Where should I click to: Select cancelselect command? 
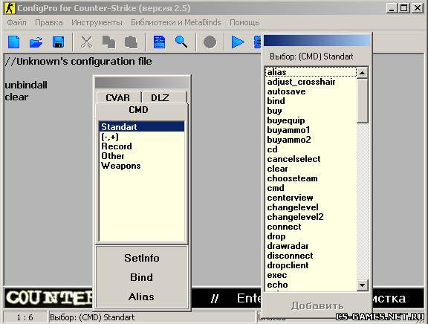point(311,159)
